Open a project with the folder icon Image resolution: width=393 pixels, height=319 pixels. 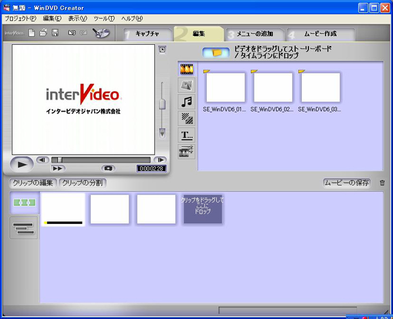click(x=43, y=33)
